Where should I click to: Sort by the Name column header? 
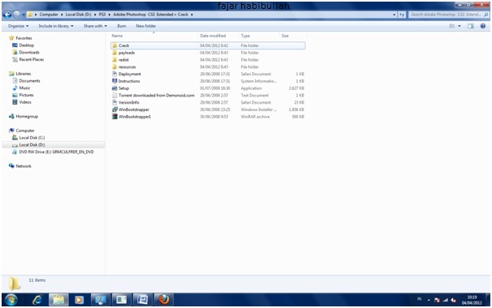[x=117, y=36]
